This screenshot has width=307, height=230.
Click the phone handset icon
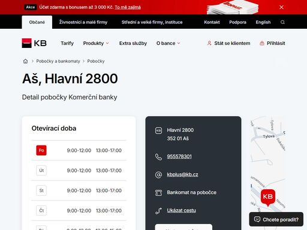[x=158, y=157]
